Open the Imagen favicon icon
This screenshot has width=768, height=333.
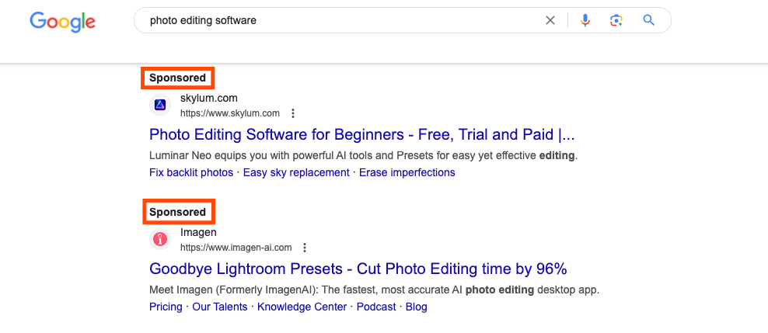[x=160, y=239]
